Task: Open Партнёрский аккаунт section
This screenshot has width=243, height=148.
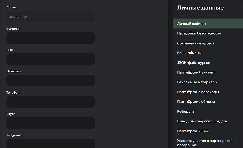Action: click(196, 72)
